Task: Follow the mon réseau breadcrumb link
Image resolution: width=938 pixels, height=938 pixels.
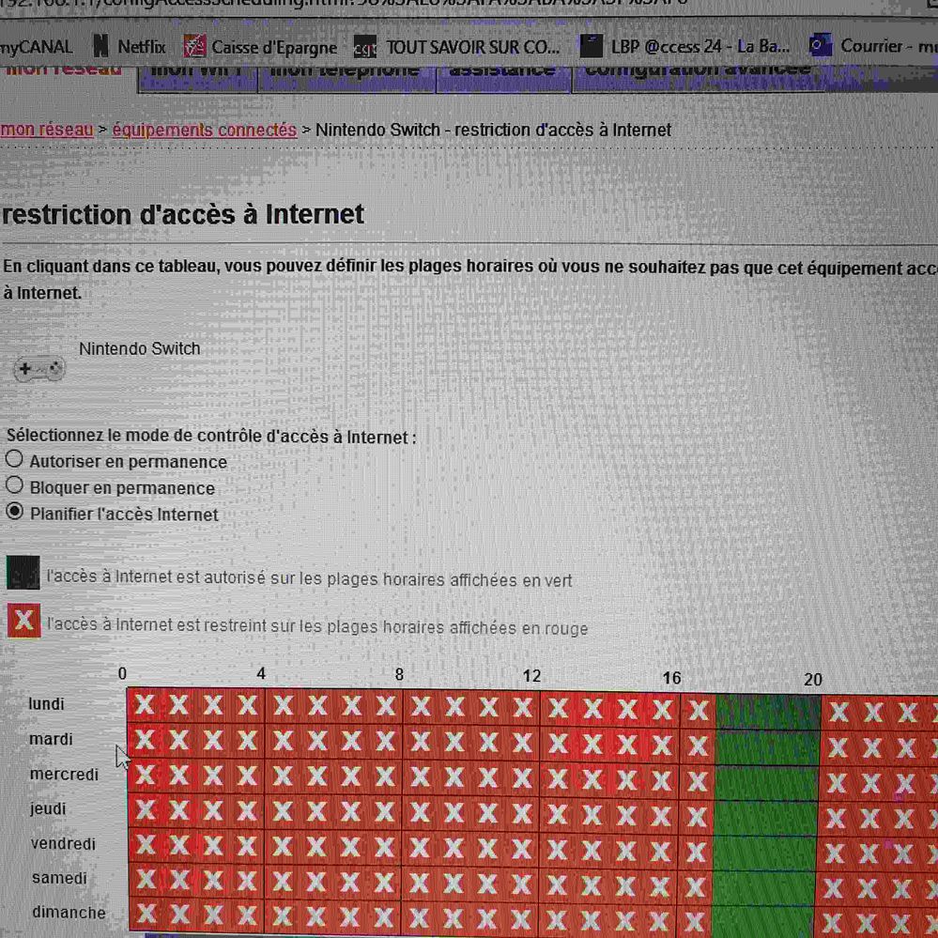Action: (x=47, y=130)
